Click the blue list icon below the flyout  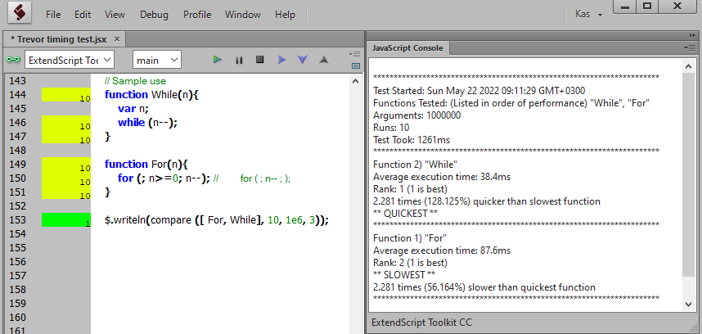[x=356, y=65]
